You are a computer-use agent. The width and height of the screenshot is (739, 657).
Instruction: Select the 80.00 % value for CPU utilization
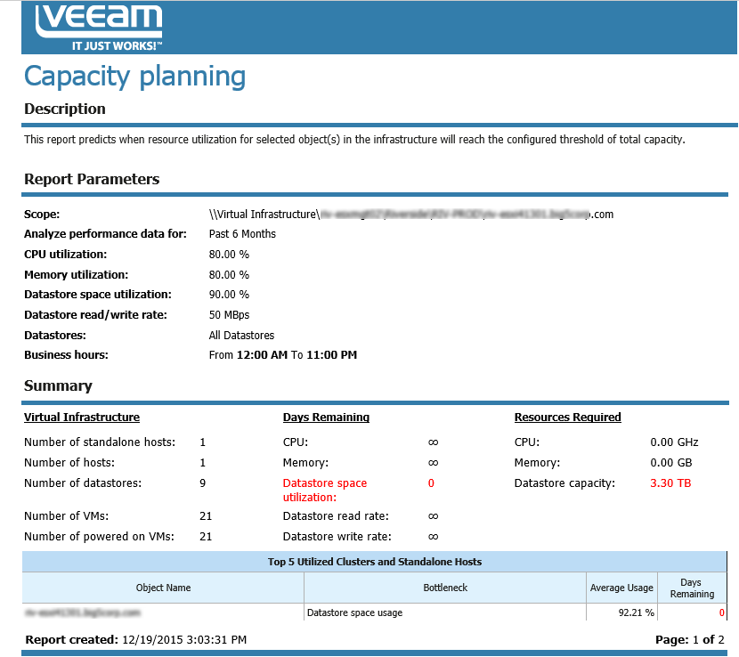pos(229,255)
